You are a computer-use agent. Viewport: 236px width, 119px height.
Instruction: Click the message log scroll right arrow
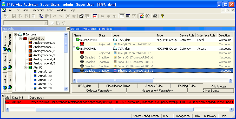click(232, 109)
